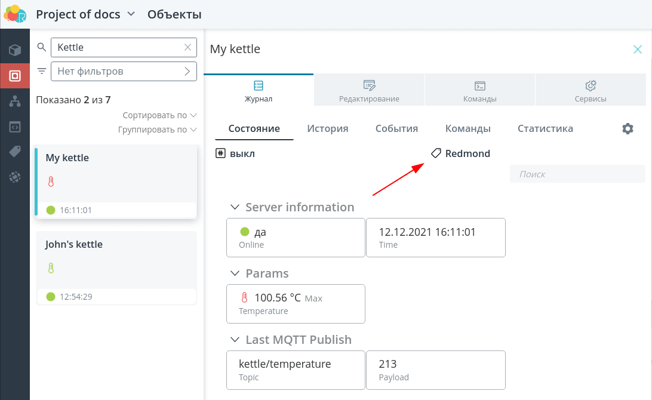Collapse the Last MQTT Publish section
This screenshot has height=400, width=652.
click(x=235, y=340)
